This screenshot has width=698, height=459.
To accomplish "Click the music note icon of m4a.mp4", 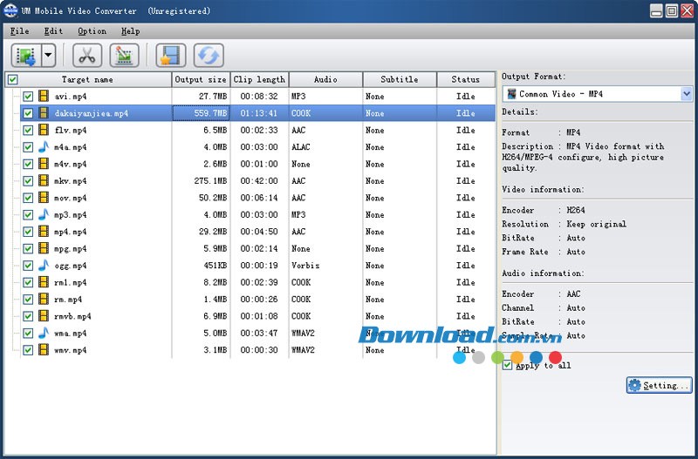I will (44, 146).
